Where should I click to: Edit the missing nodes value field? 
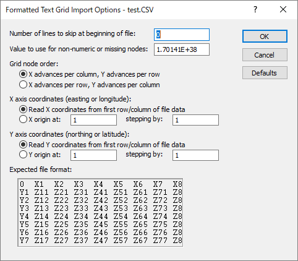pos(182,49)
